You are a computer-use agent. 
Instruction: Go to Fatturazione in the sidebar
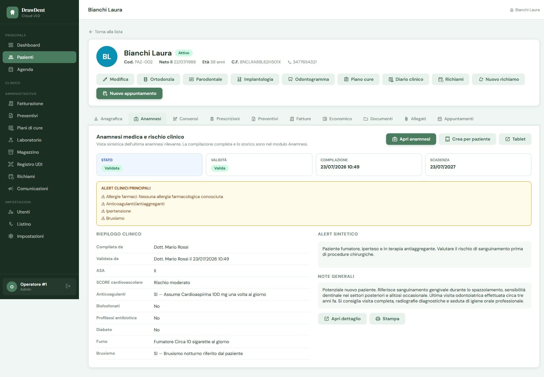[39, 103]
